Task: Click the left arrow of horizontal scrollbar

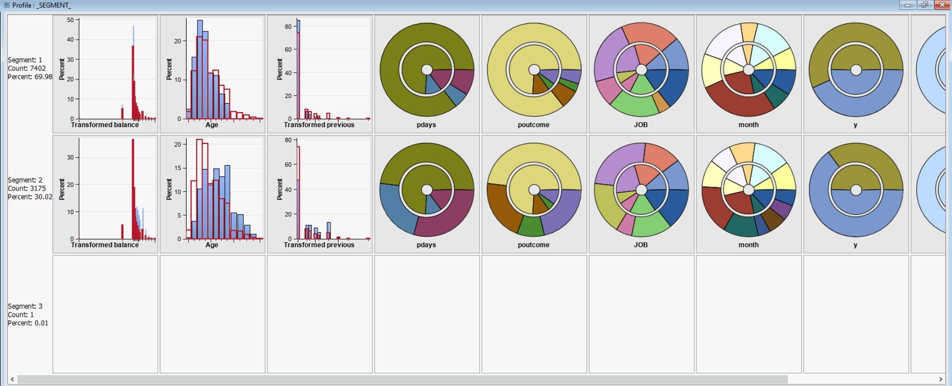Action: 12,380
